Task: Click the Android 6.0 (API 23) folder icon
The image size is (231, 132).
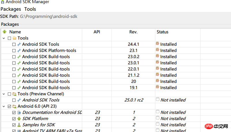Action: [14, 106]
